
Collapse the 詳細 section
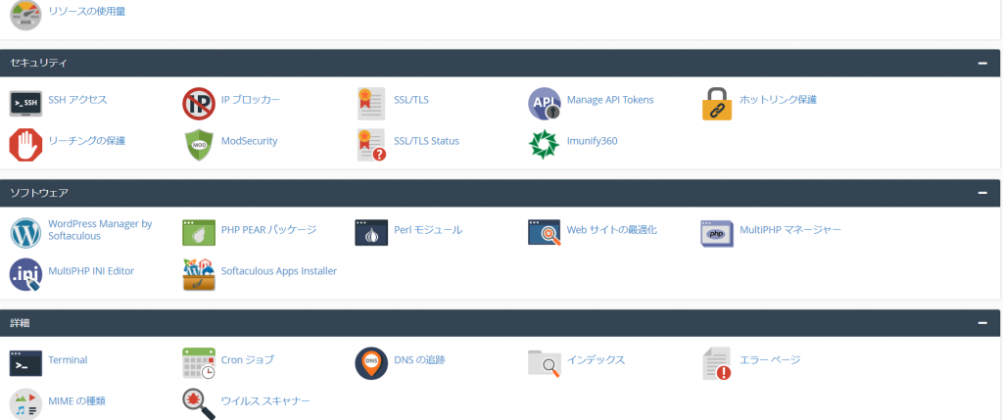[x=981, y=322]
